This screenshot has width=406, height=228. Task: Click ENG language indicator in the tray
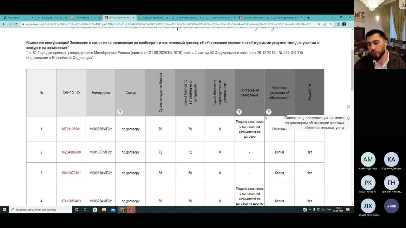(329, 210)
